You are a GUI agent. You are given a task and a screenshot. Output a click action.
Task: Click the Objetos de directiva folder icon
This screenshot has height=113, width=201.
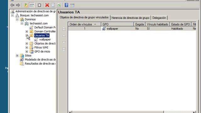31,43
